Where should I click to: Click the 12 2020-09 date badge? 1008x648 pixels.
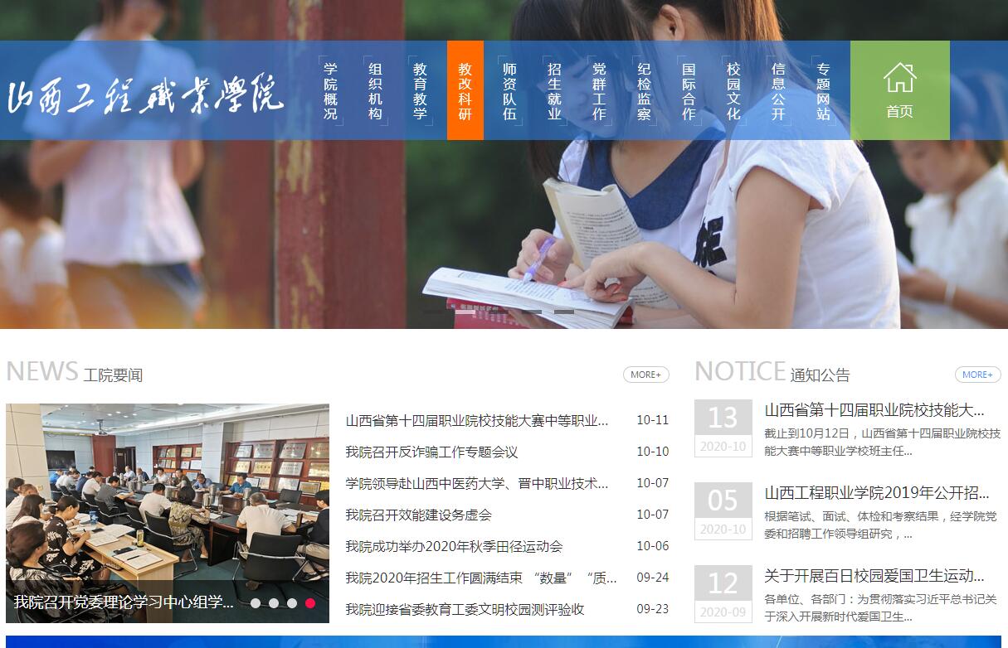[723, 593]
